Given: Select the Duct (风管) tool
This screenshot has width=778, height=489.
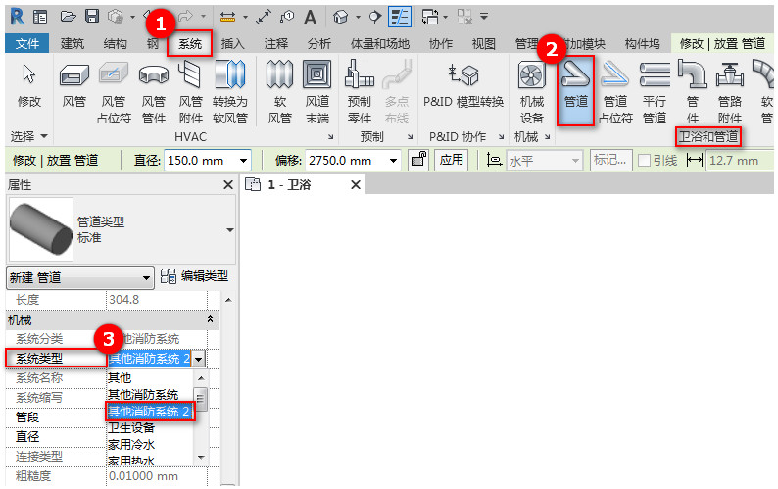Looking at the screenshot, I should pyautogui.click(x=73, y=84).
